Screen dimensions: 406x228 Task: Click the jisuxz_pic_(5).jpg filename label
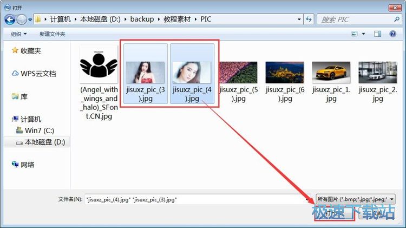[239, 94]
